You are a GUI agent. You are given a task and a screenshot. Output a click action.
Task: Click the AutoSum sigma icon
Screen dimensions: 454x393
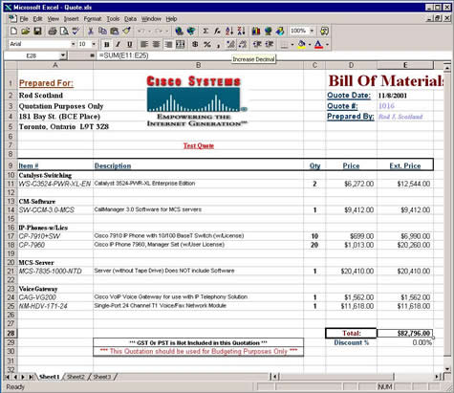(x=205, y=31)
